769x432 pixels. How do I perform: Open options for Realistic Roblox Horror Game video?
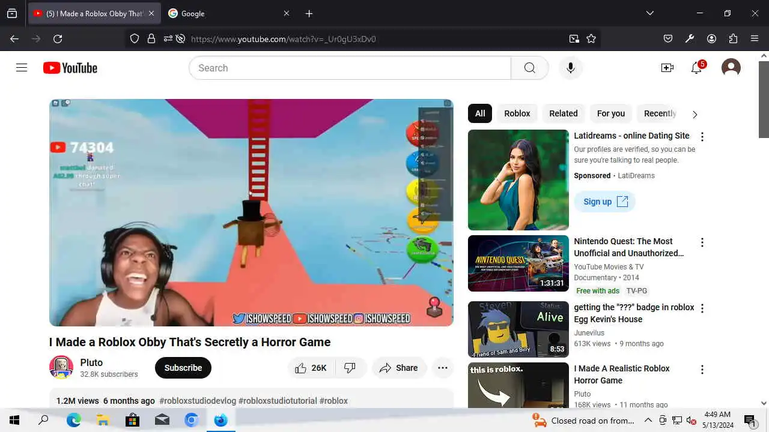pos(702,370)
